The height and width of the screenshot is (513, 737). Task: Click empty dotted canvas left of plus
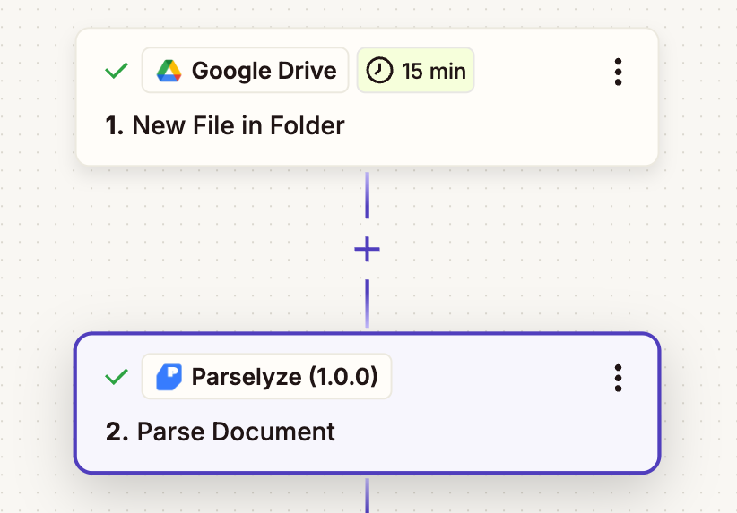point(179,249)
